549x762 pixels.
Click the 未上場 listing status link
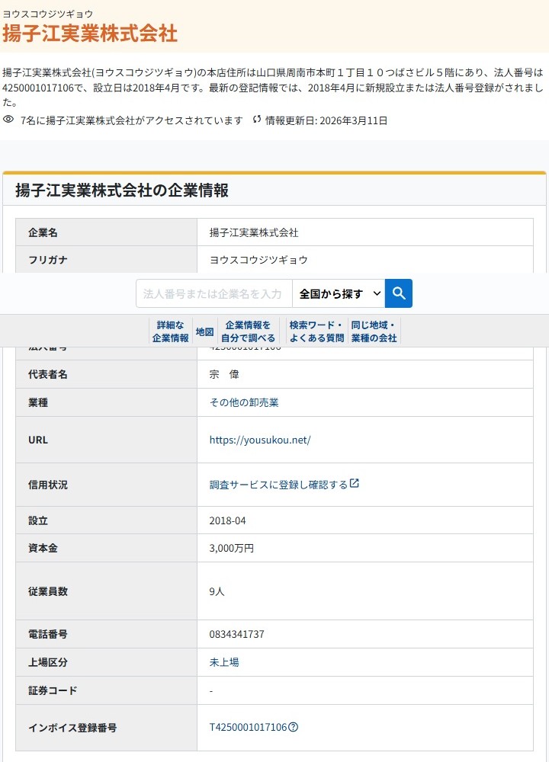(x=224, y=662)
